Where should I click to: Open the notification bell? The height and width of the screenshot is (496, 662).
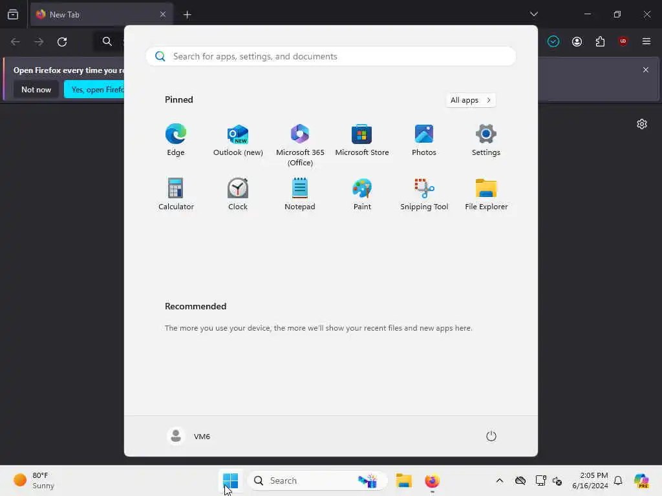[x=618, y=480]
